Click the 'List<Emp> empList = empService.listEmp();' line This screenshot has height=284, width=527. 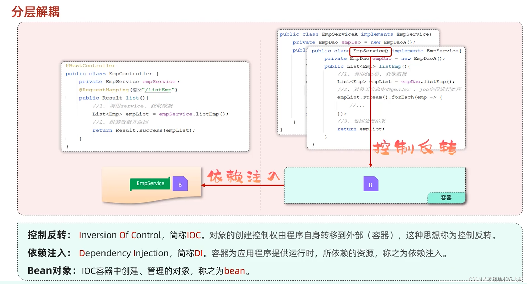tap(160, 114)
